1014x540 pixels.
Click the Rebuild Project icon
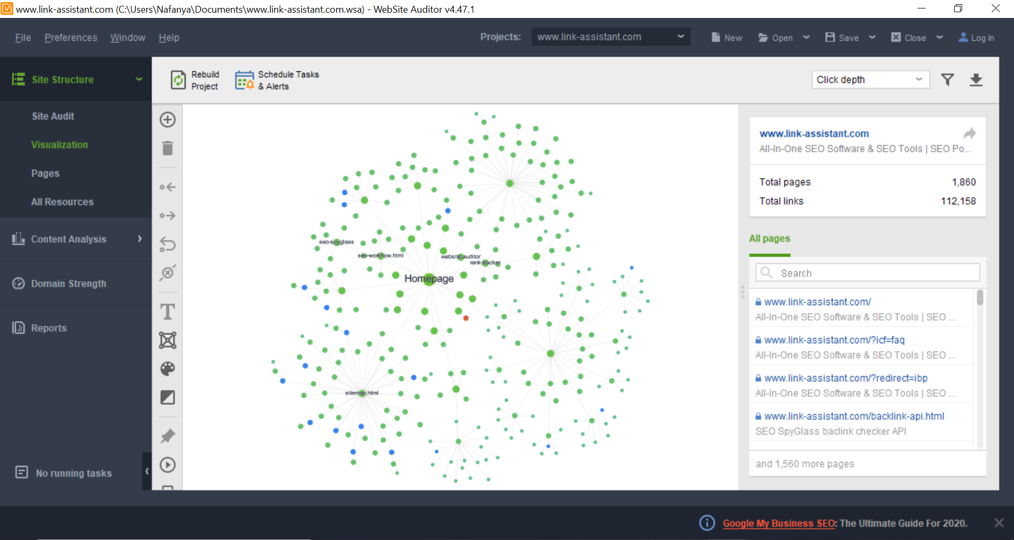click(x=178, y=80)
